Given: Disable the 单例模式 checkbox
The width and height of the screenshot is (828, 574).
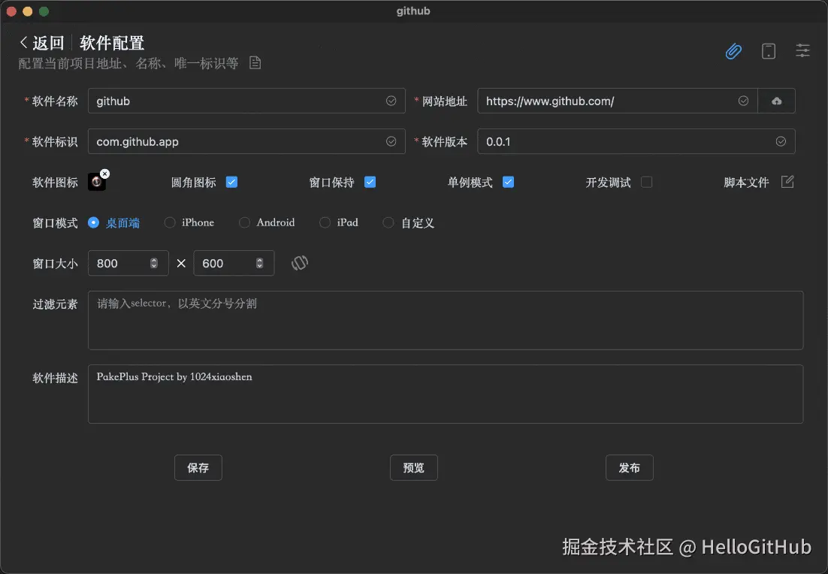Looking at the screenshot, I should pos(508,182).
